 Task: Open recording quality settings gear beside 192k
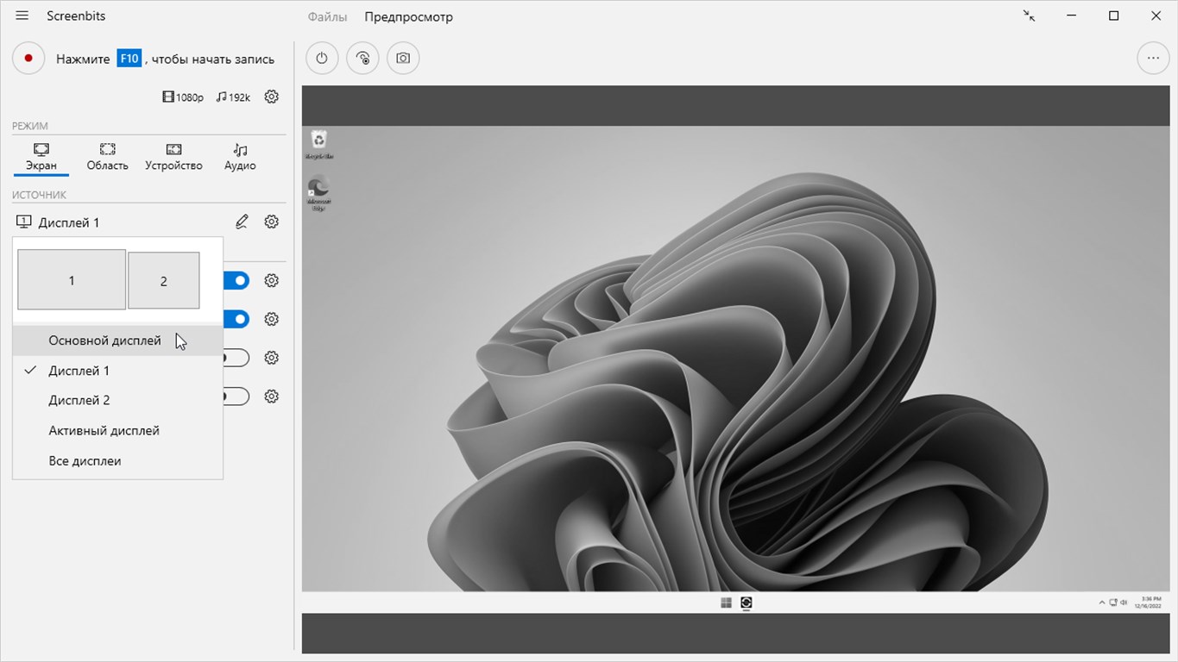tap(271, 97)
